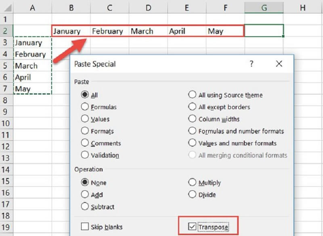
Task: Select the Formulas paste option
Action: pos(85,107)
